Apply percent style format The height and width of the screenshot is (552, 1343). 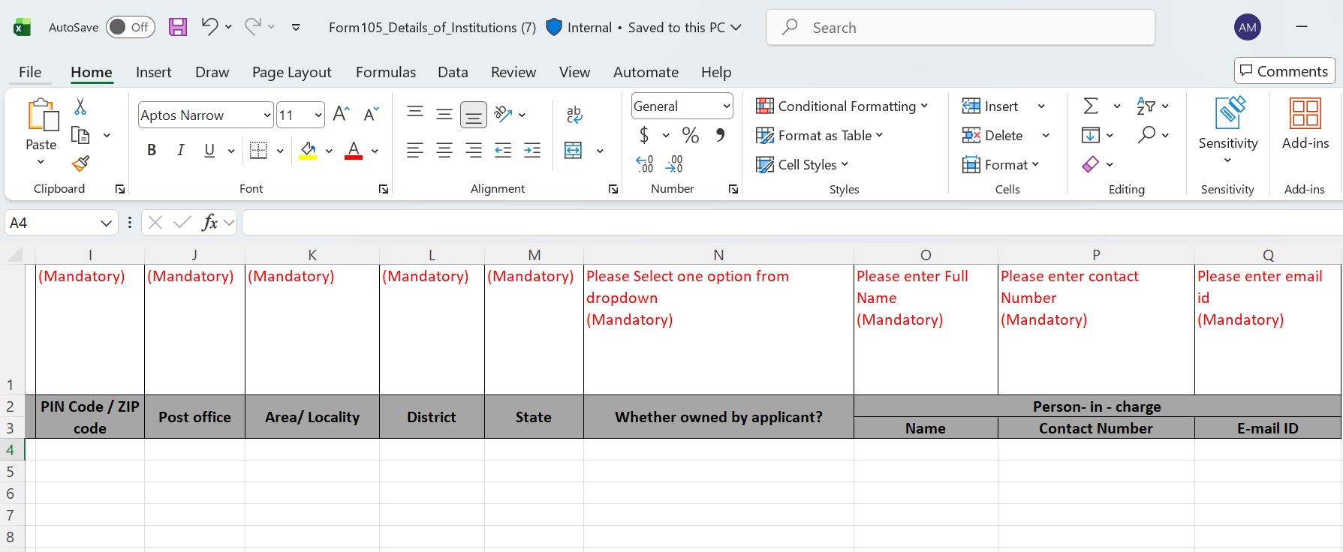tap(691, 135)
